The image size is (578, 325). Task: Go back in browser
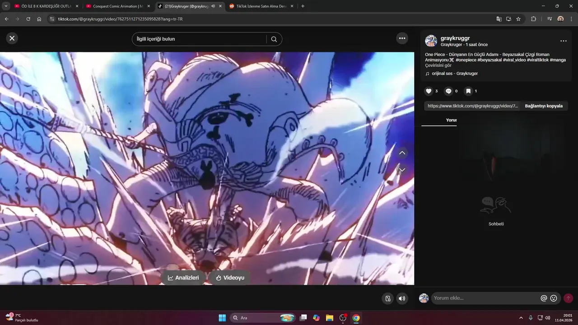6,19
